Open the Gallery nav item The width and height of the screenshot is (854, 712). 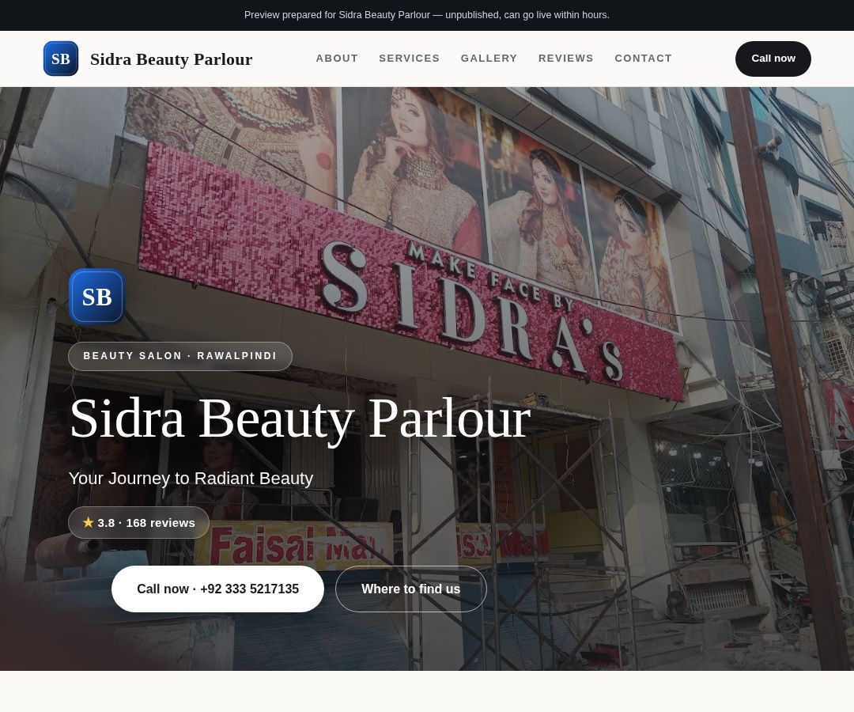[489, 59]
